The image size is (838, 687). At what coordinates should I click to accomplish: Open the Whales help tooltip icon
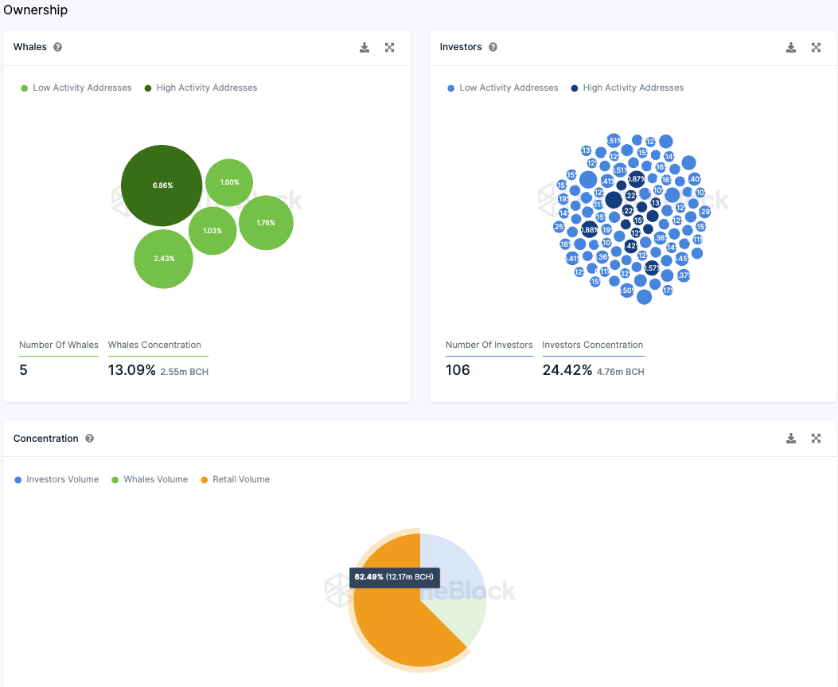pos(58,47)
